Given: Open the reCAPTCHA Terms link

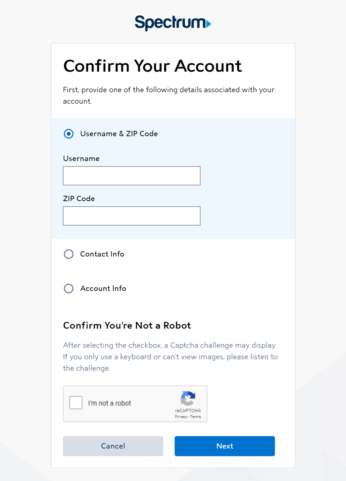Looking at the screenshot, I should (x=196, y=416).
